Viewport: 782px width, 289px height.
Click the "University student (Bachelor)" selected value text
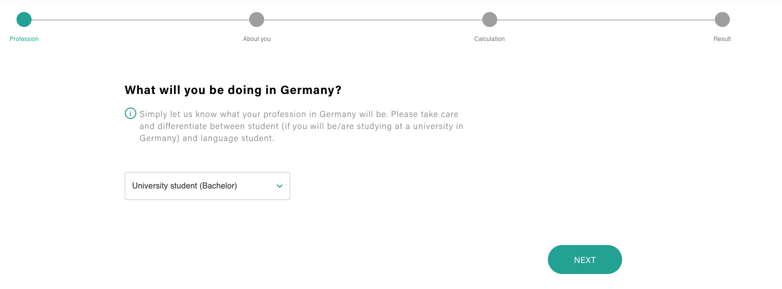click(x=184, y=186)
